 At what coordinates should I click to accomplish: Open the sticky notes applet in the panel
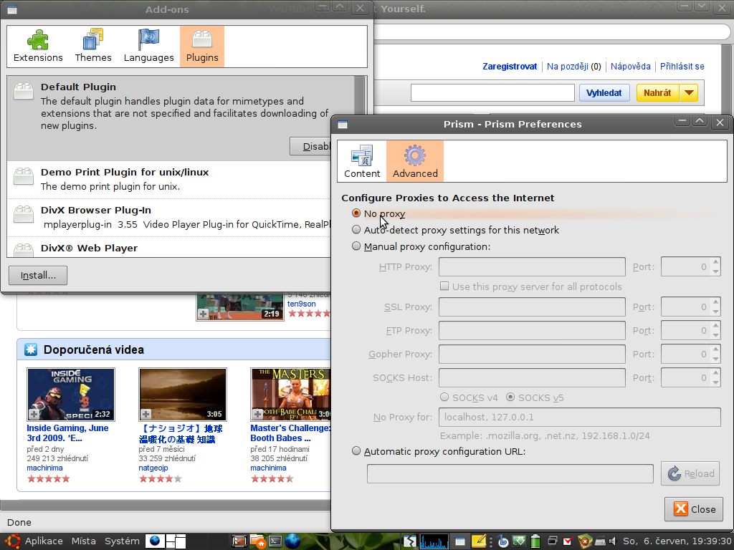(x=478, y=541)
